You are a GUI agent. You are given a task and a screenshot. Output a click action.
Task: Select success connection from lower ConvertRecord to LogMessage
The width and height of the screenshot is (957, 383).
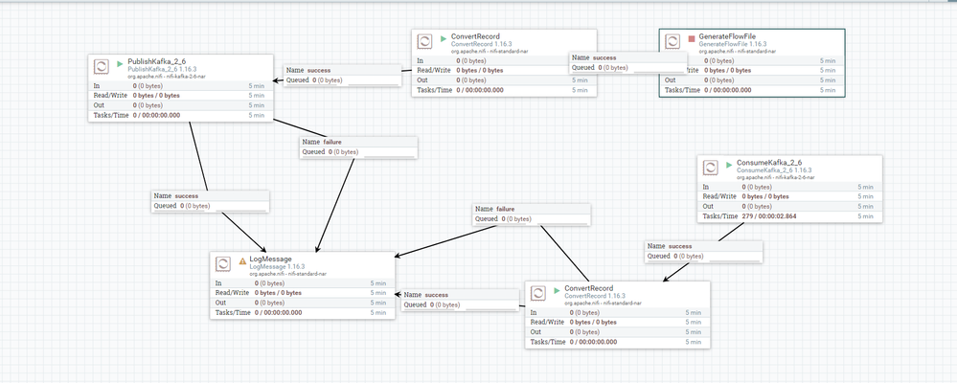point(461,300)
